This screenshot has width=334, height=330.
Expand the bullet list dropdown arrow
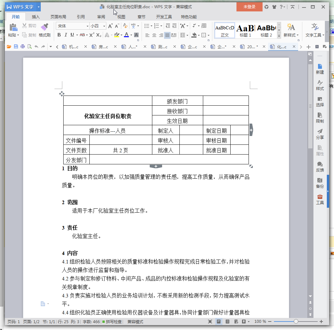tap(151, 26)
